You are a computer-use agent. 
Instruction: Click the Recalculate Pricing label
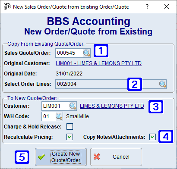click(x=28, y=137)
